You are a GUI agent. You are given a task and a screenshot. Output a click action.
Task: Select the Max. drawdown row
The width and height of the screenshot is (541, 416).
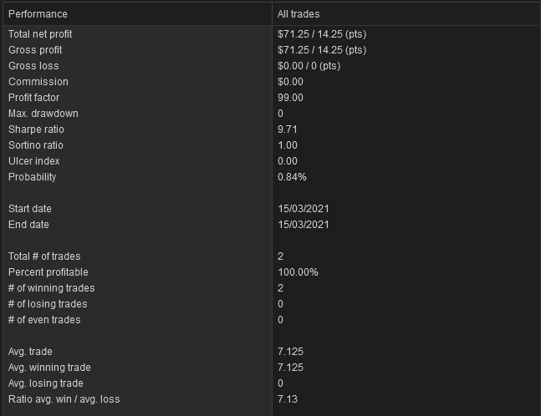pos(272,114)
